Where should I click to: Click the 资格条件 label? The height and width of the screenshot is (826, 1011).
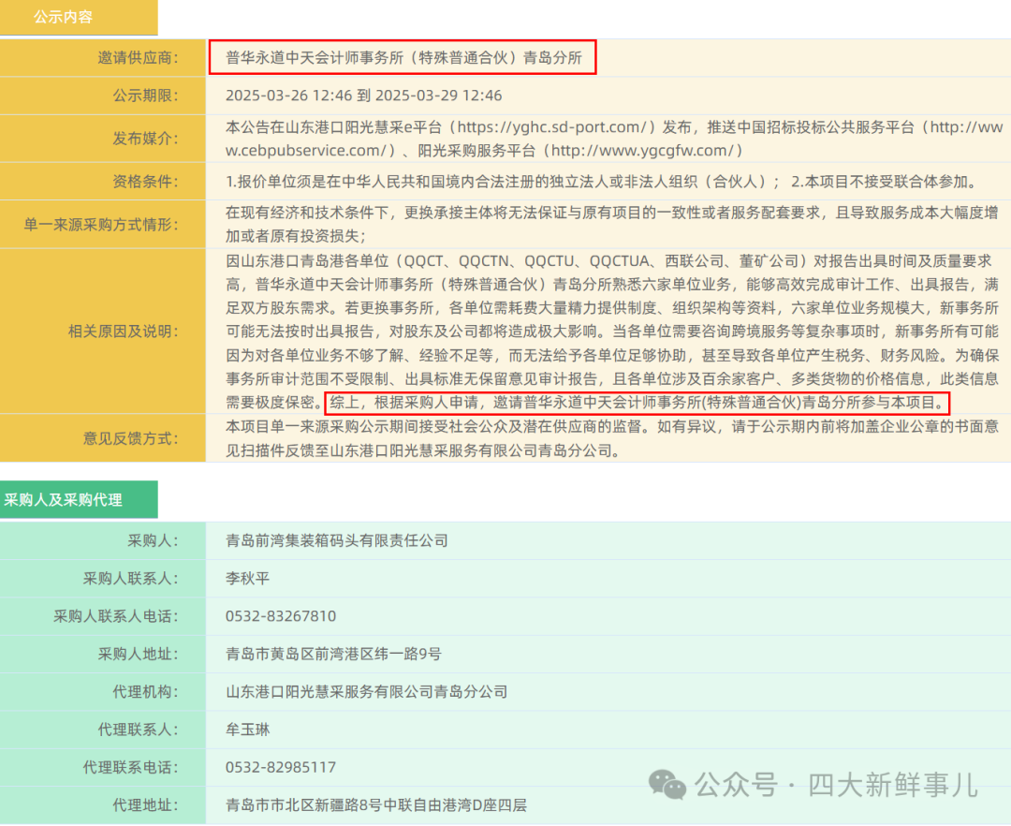click(x=146, y=182)
